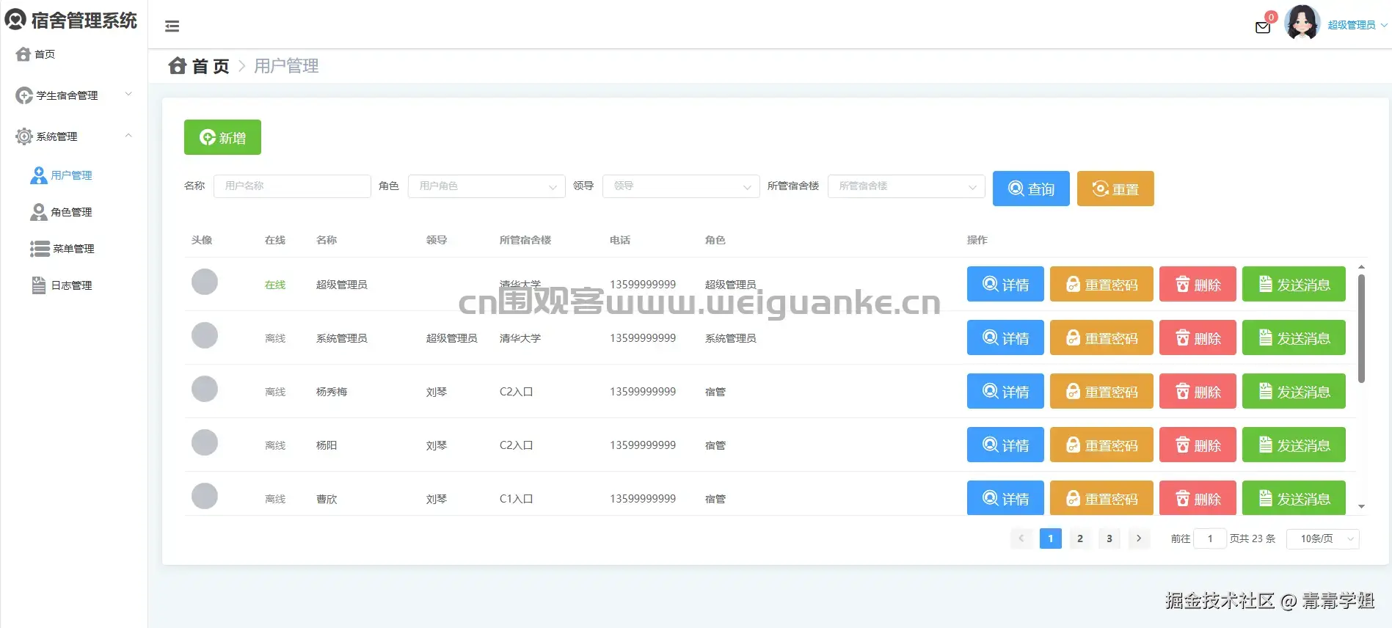Click 删除 for 杨秀梅 row
Image resolution: width=1392 pixels, height=628 pixels.
pos(1198,391)
